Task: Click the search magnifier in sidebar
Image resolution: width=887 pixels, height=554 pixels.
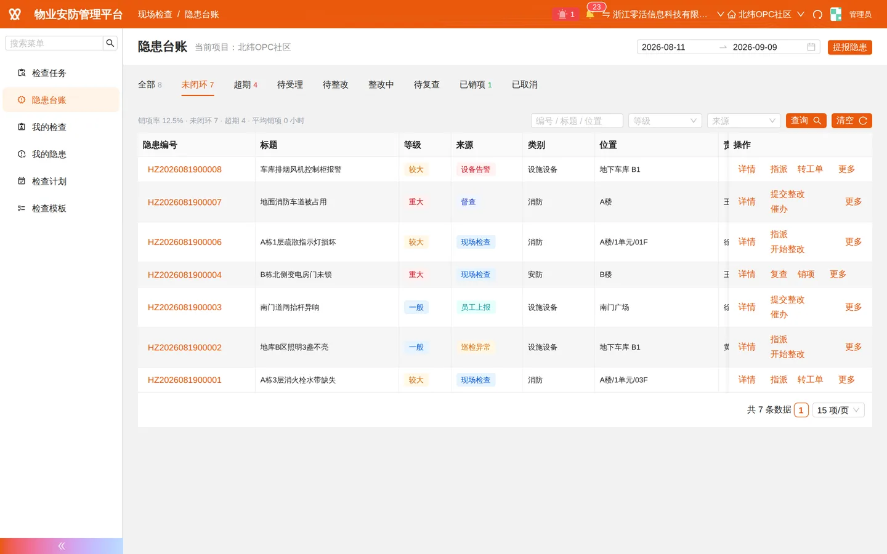Action: click(110, 43)
